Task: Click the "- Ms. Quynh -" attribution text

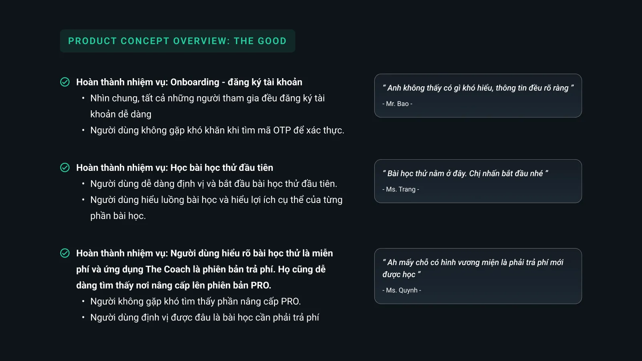Action: pyautogui.click(x=402, y=290)
